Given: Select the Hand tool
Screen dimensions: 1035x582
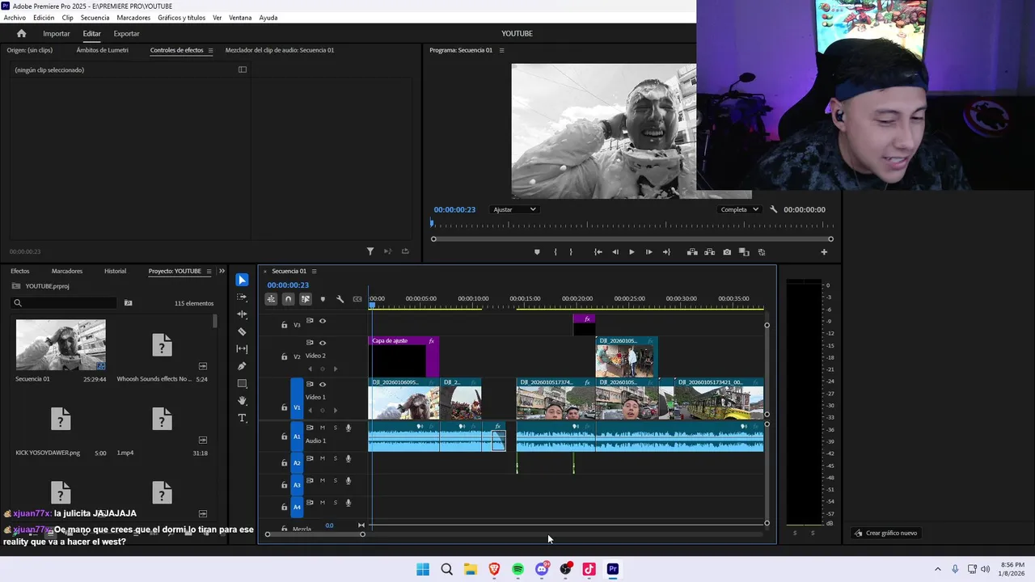Looking at the screenshot, I should click(242, 401).
